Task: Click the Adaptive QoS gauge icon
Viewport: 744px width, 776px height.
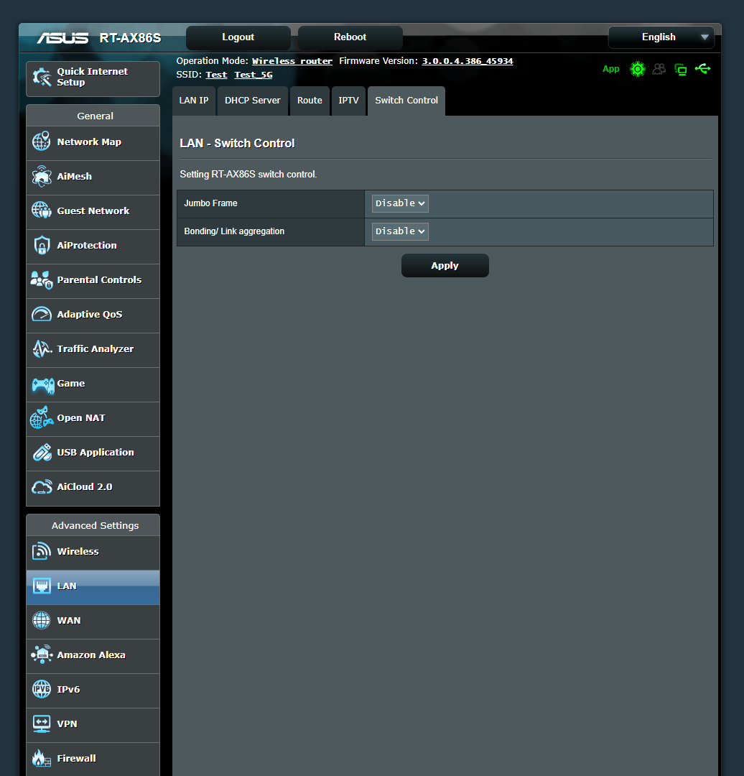Action: [x=42, y=314]
